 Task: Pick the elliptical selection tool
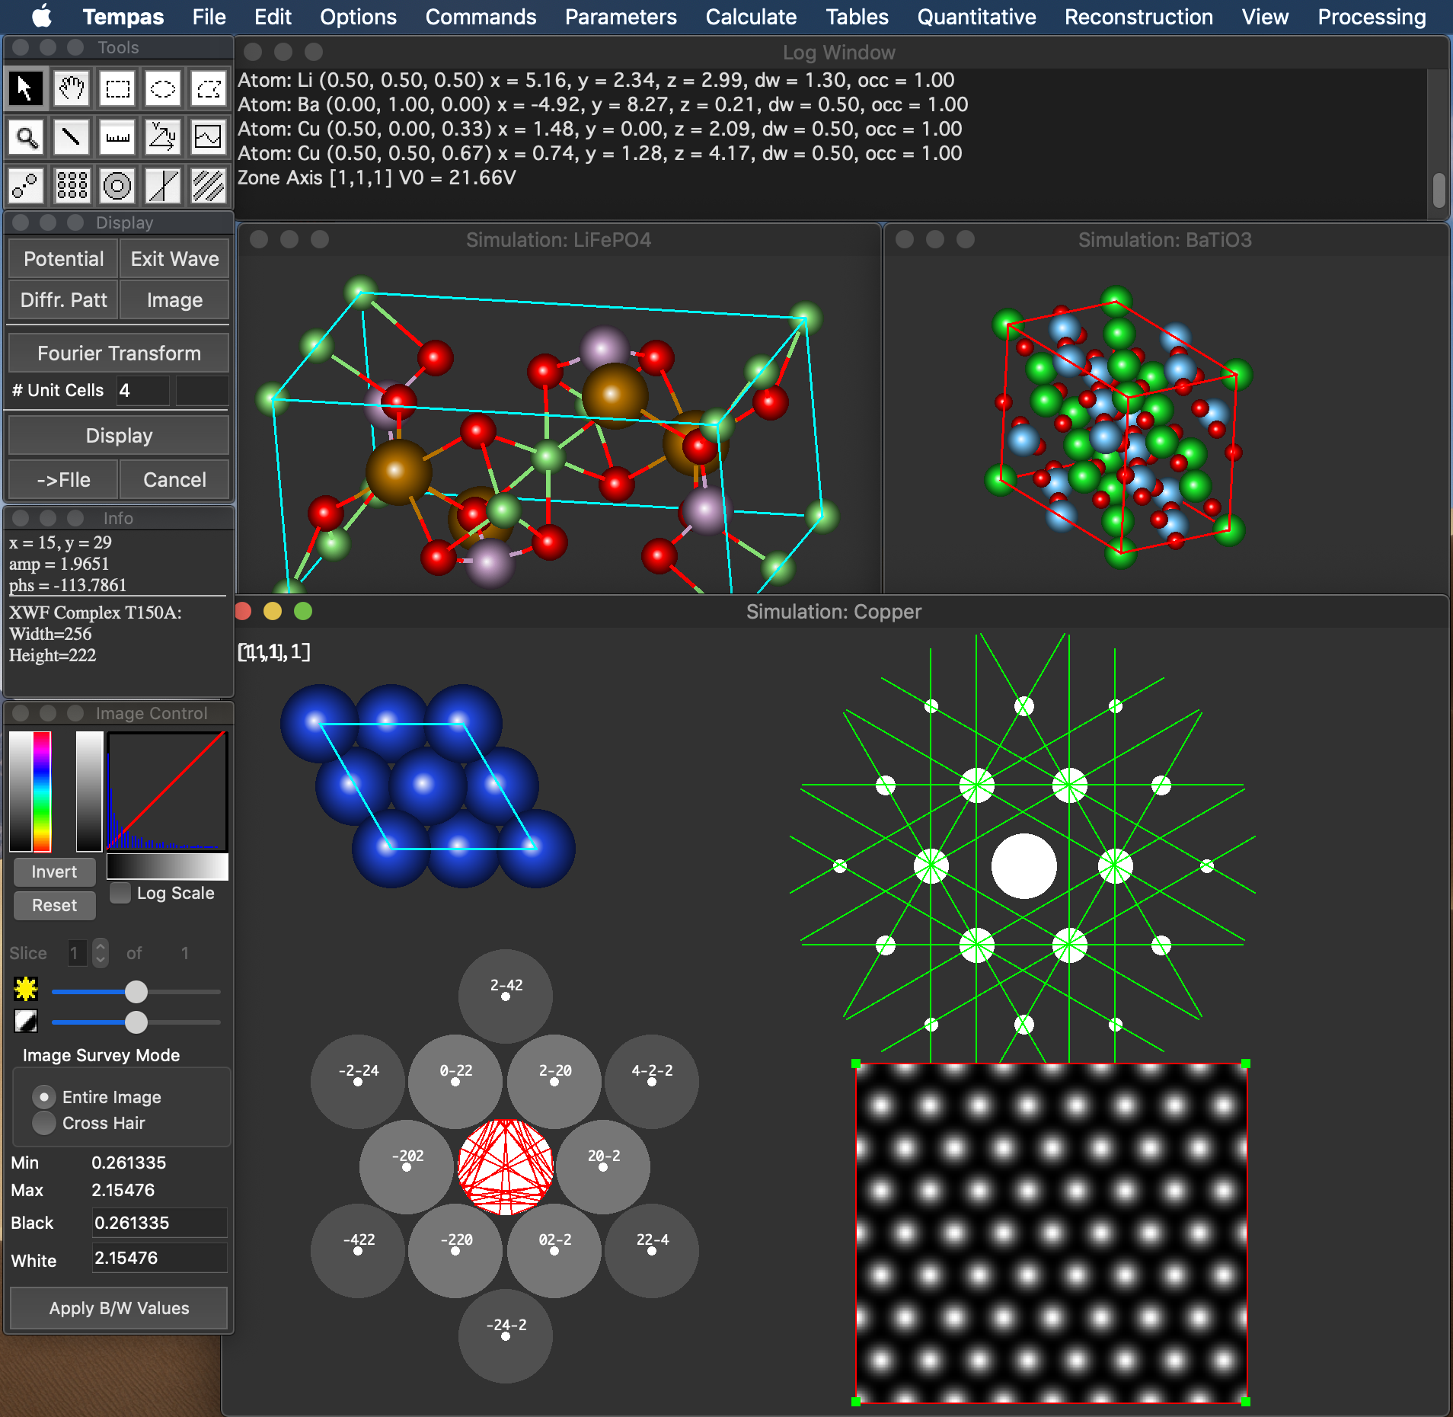(x=162, y=90)
